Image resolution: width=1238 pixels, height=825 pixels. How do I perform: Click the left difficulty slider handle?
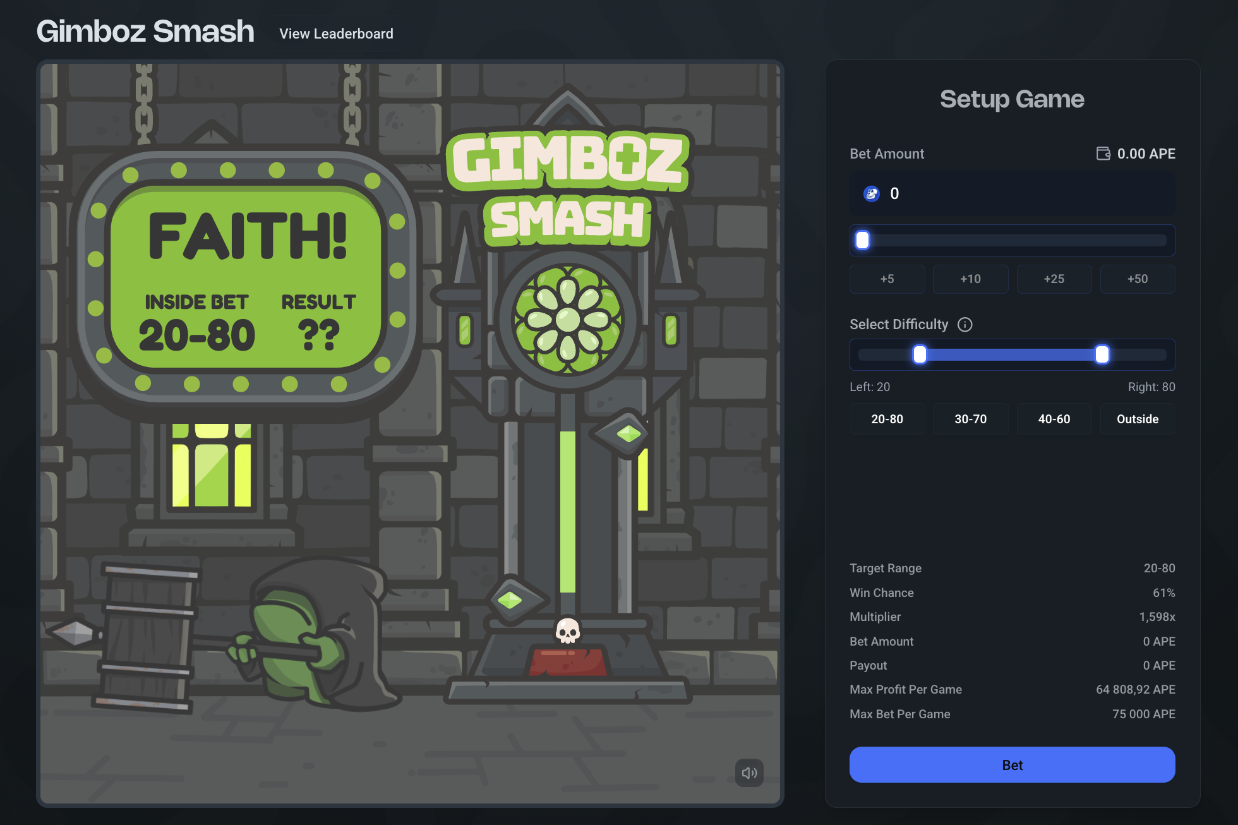920,354
